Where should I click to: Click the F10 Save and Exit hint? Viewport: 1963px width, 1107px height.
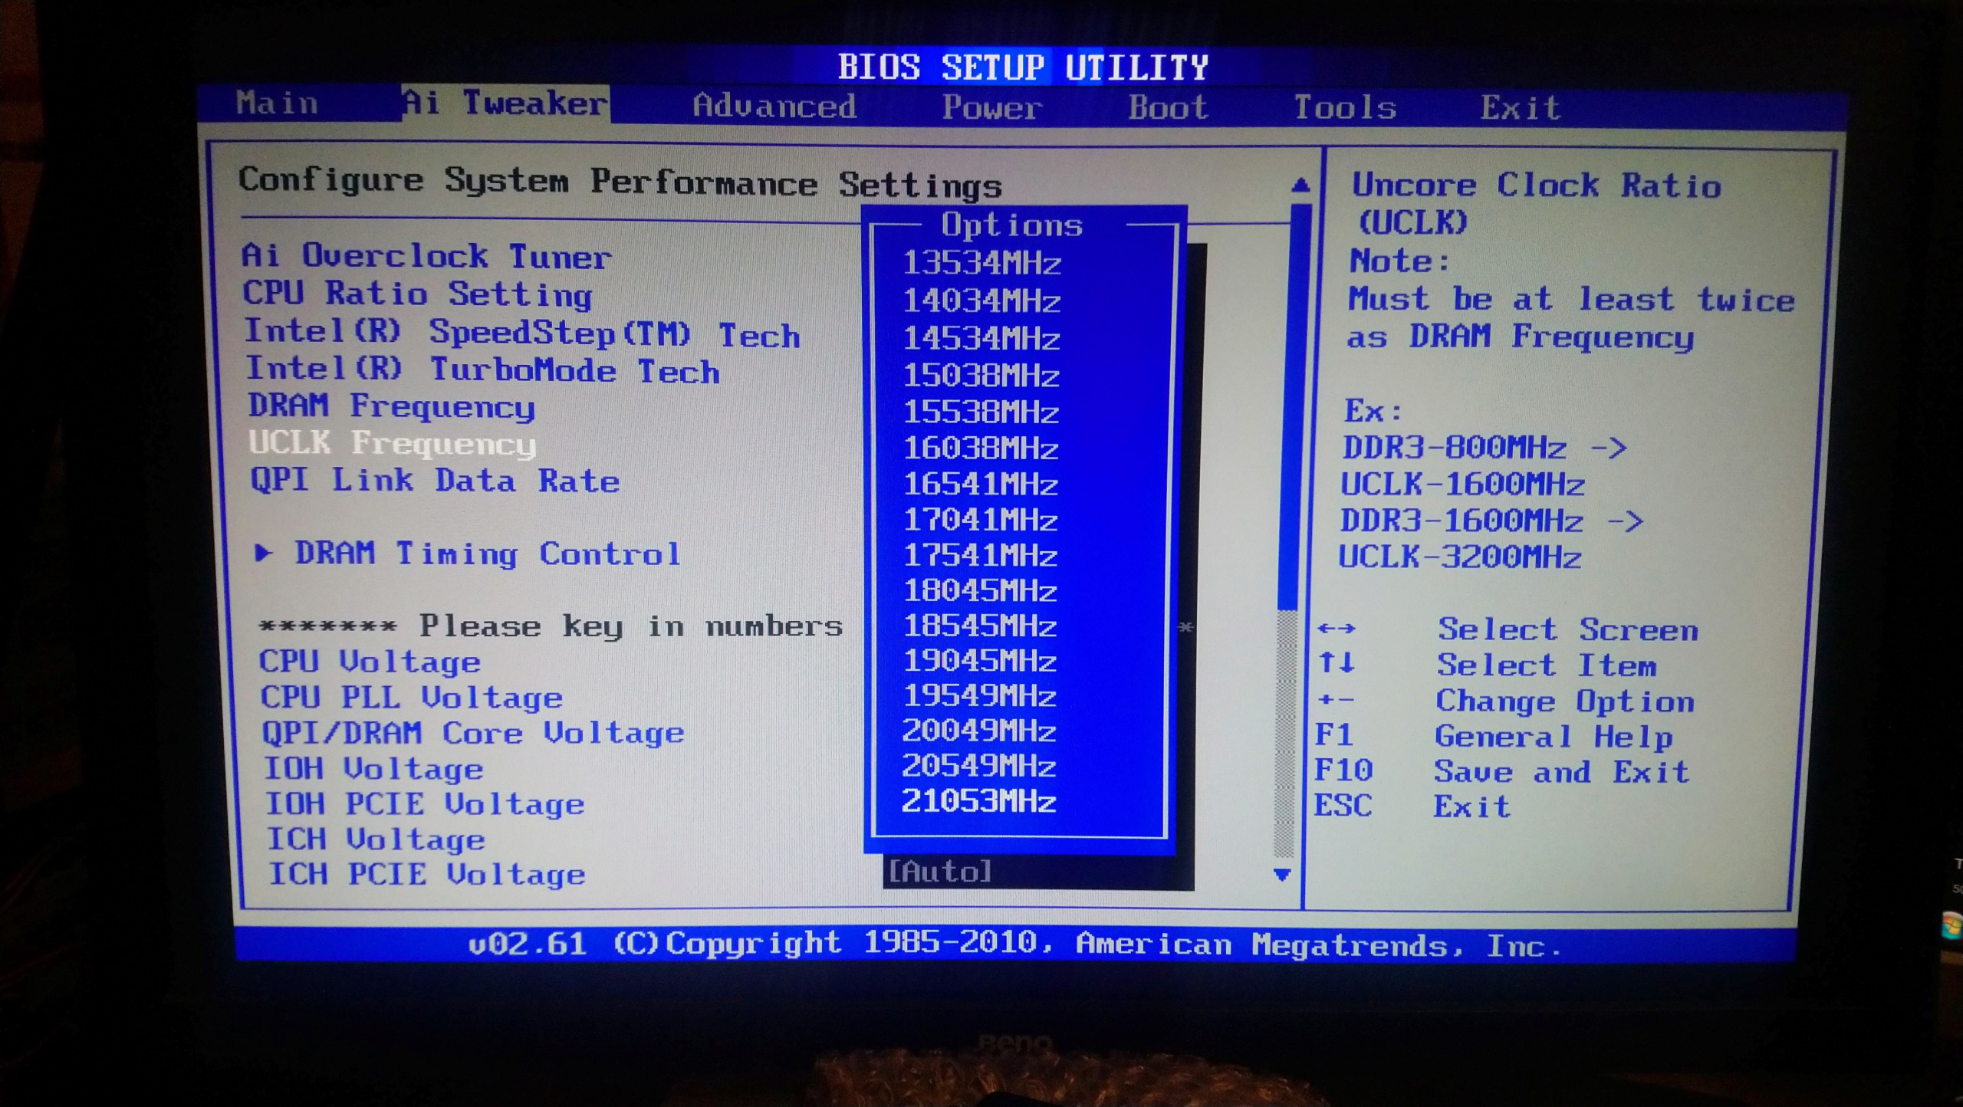[x=1501, y=771]
